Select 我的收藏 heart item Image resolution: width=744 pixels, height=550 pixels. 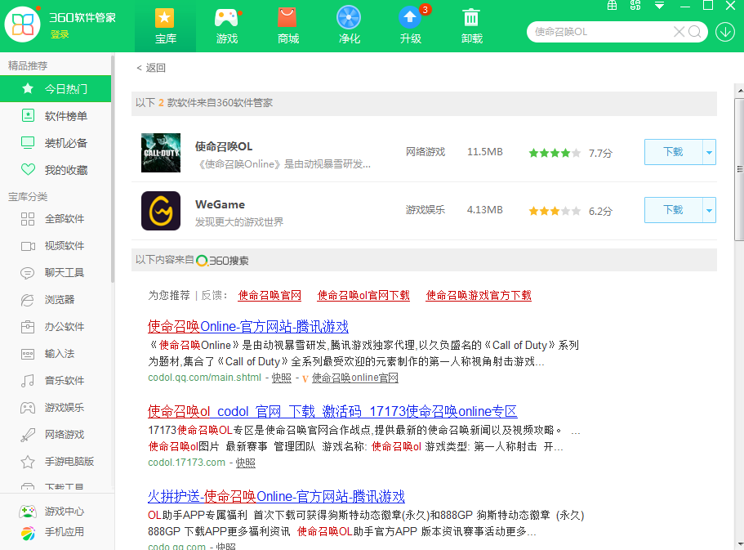click(56, 170)
